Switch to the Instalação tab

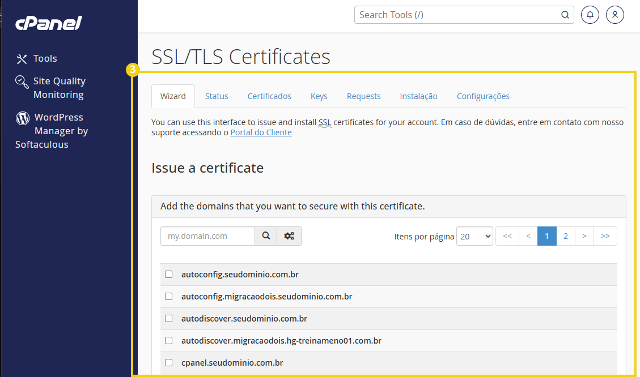coord(418,96)
